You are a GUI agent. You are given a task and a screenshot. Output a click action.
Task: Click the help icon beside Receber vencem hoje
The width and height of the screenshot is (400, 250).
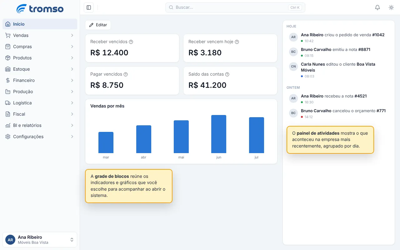coord(237,42)
